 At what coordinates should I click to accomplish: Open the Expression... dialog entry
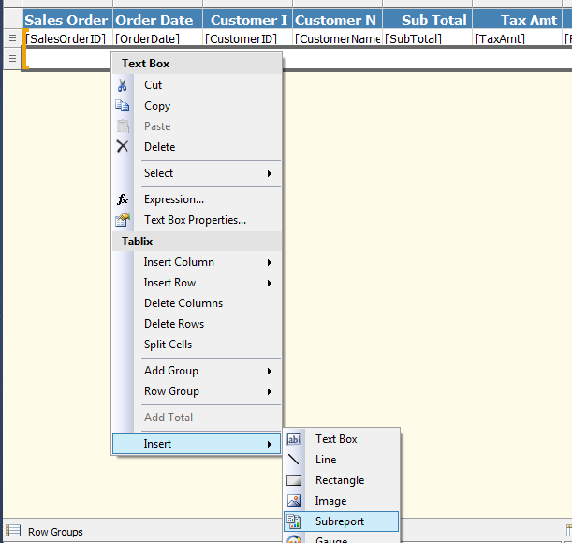pyautogui.click(x=197, y=199)
